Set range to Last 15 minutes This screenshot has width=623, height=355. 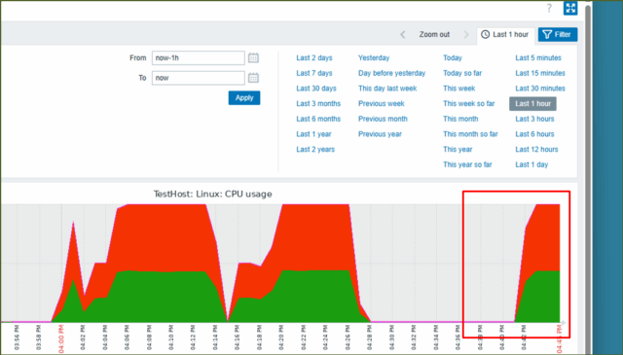(x=540, y=73)
